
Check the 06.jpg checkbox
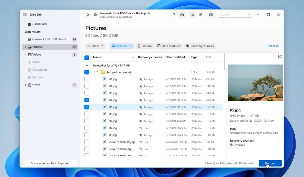[87, 114]
